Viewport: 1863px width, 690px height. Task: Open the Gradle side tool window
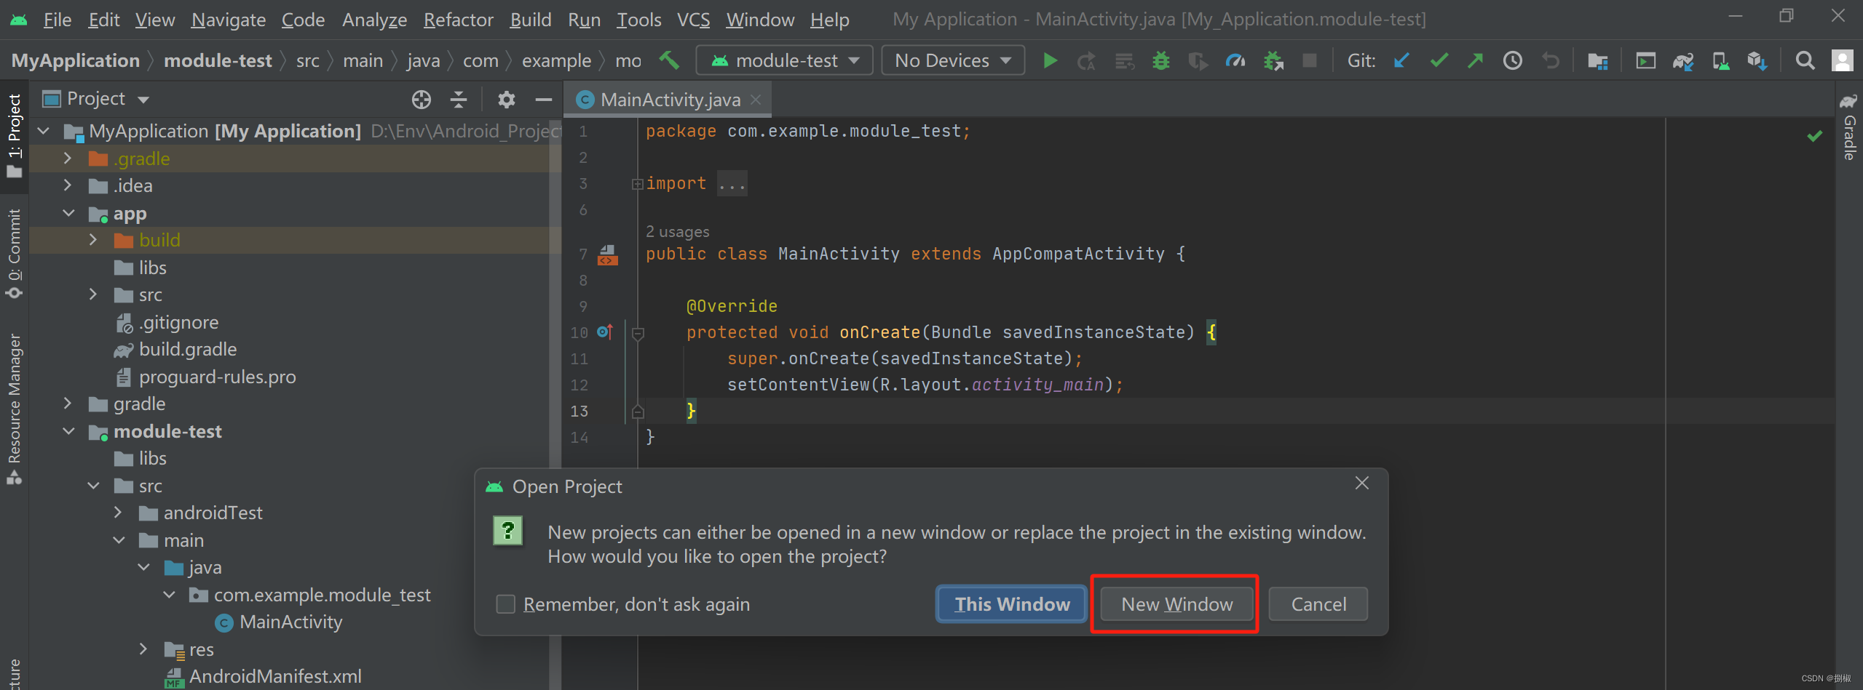1848,127
